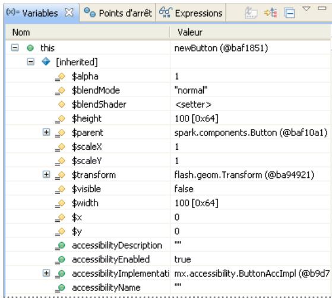Open the Expressions tab

[191, 13]
